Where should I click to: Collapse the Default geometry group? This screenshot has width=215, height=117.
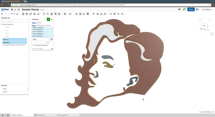pyautogui.click(x=2, y=24)
